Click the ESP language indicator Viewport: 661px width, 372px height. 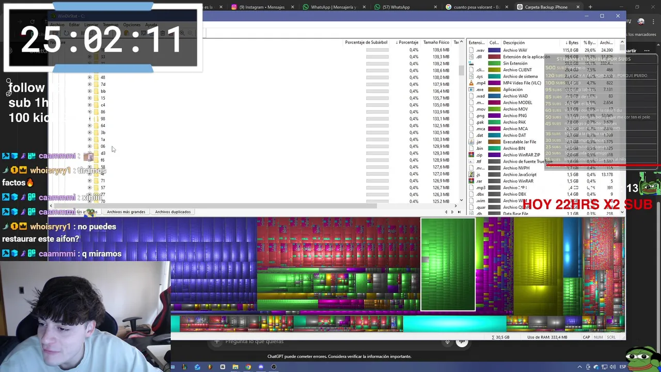pos(623,367)
